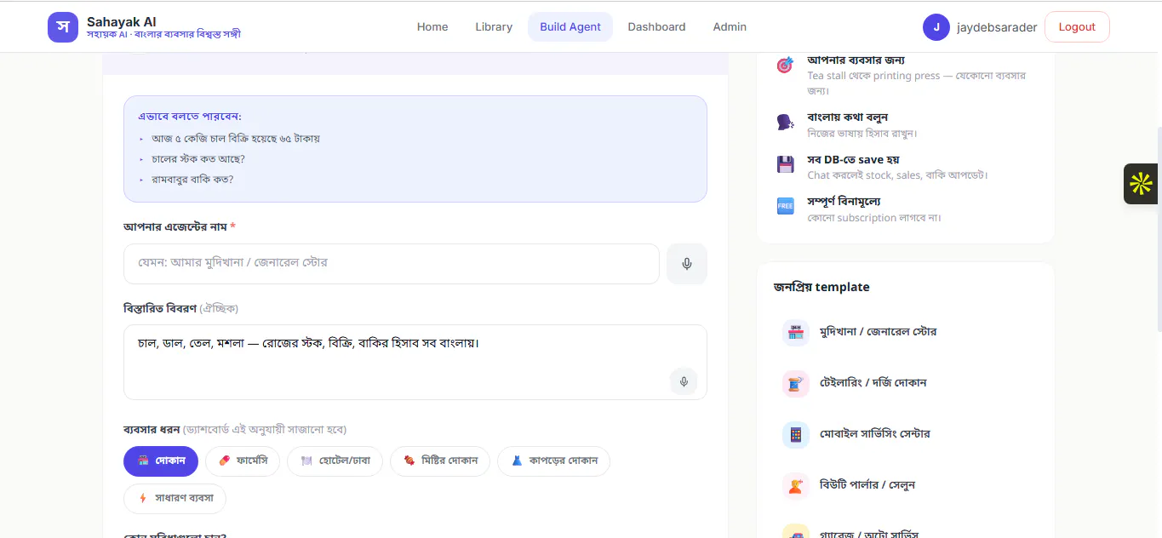Image resolution: width=1162 pixels, height=538 pixels.
Task: Click the tailoring template thread icon
Action: click(796, 383)
